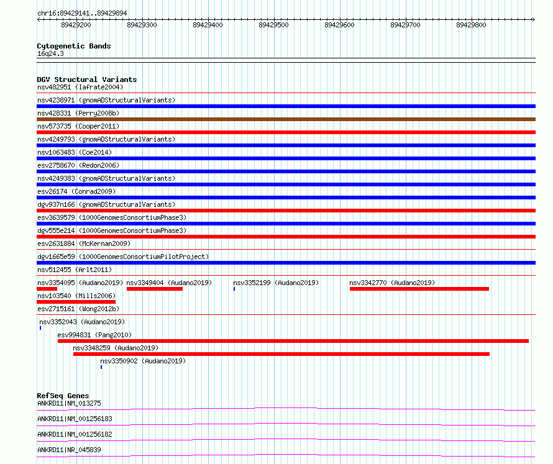Open the dgv1665e59 (1000GenomesConsortiumPilotProject) label
553x464 pixels.
tap(123, 257)
